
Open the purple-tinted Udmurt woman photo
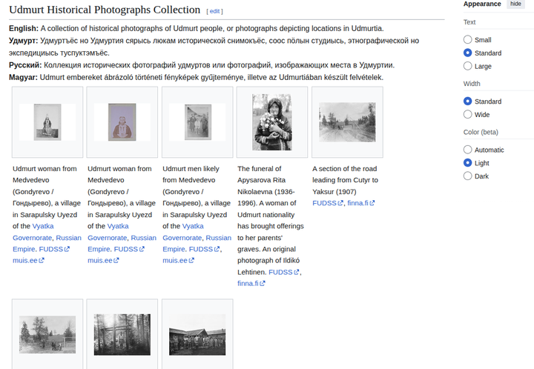click(x=122, y=122)
